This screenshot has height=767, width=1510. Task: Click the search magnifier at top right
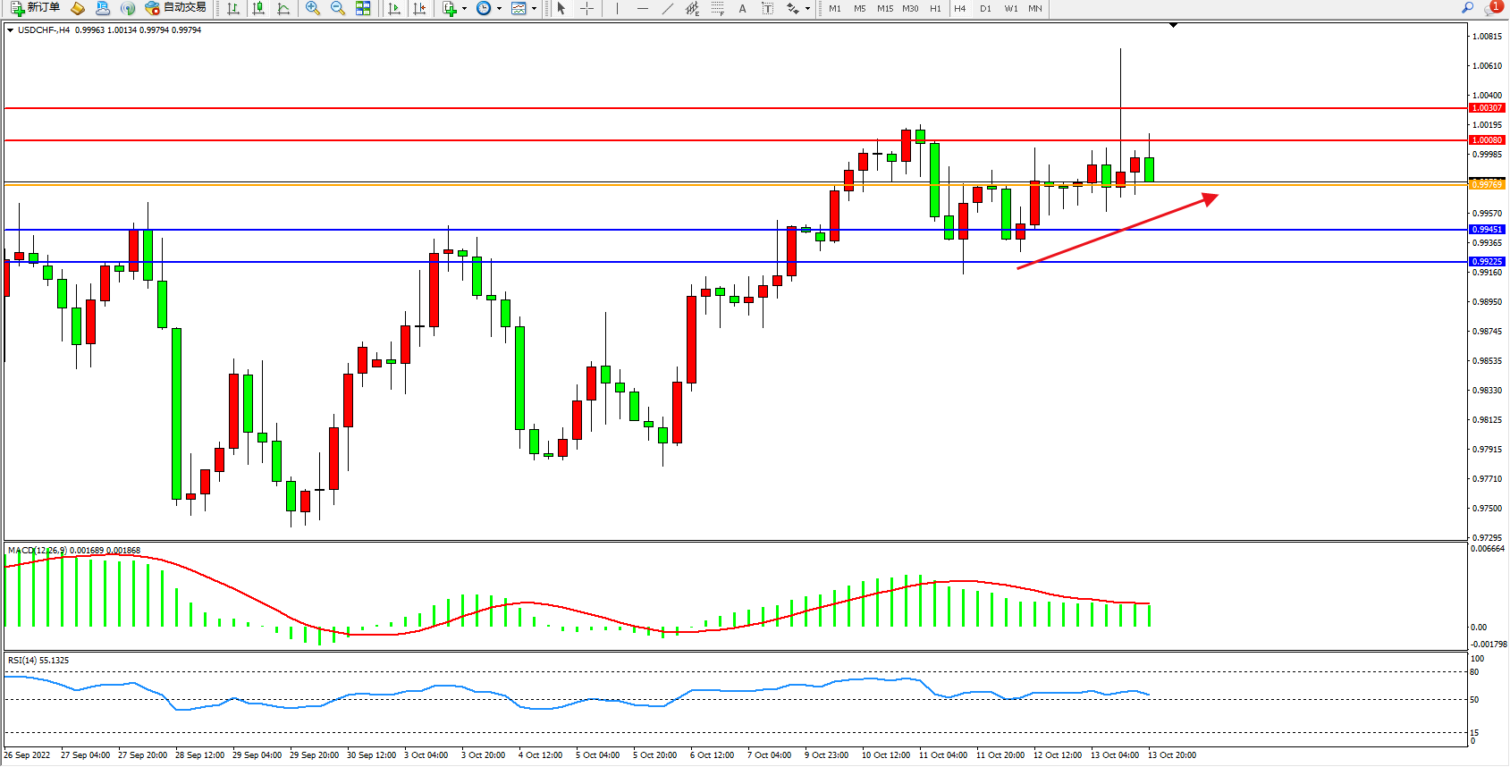1467,8
